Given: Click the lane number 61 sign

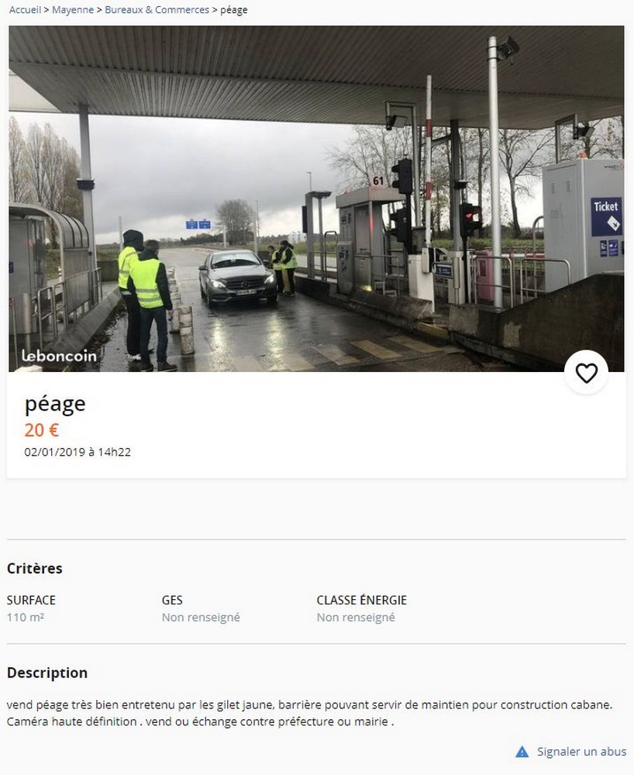Looking at the screenshot, I should pyautogui.click(x=378, y=181).
